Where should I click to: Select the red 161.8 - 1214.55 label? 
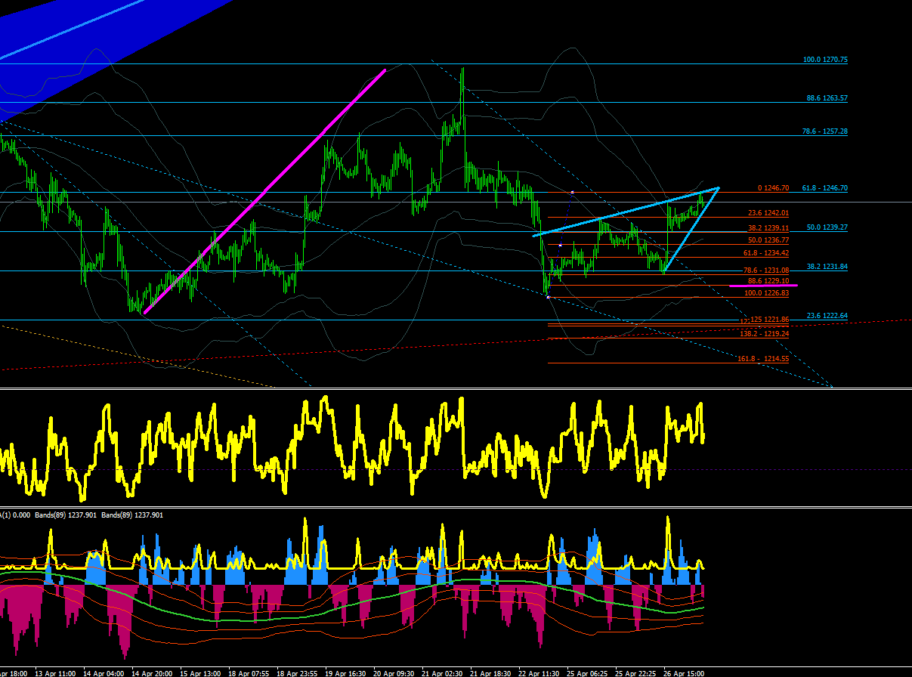point(763,359)
